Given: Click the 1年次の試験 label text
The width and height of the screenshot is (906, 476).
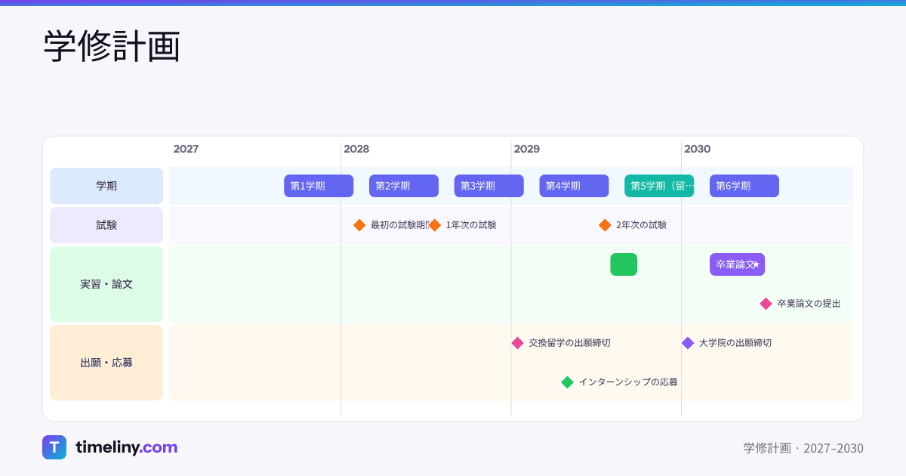Looking at the screenshot, I should (471, 225).
